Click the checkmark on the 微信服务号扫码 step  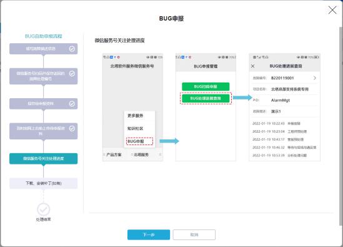click(72, 74)
